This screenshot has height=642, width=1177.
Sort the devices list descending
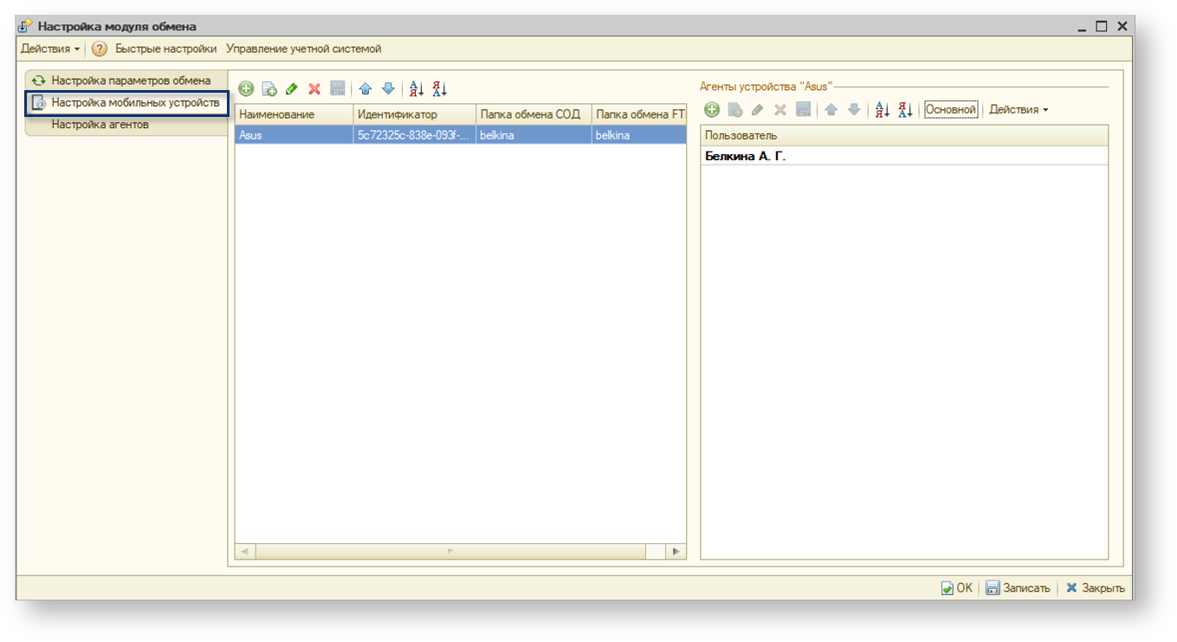point(439,88)
